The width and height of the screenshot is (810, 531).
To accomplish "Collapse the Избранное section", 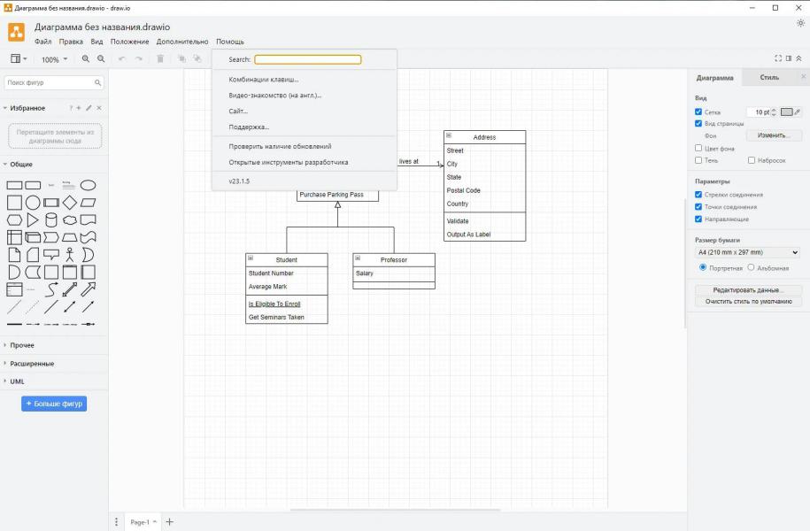I will [5, 108].
